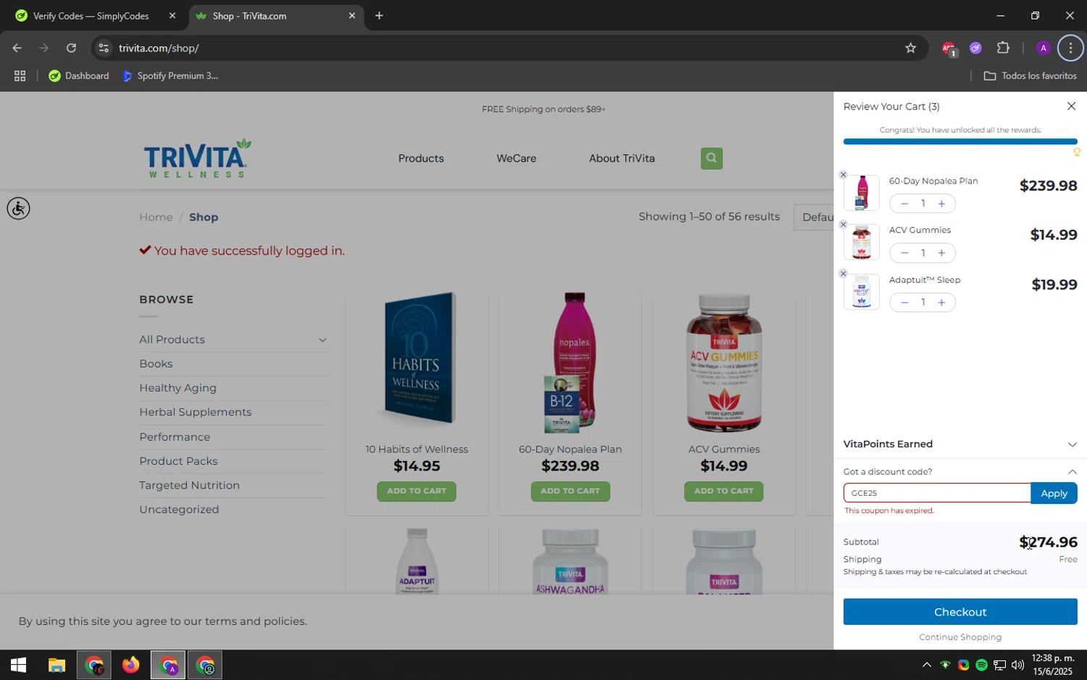Image resolution: width=1087 pixels, height=680 pixels.
Task: Click the TriVita Wellness logo
Action: click(x=197, y=158)
